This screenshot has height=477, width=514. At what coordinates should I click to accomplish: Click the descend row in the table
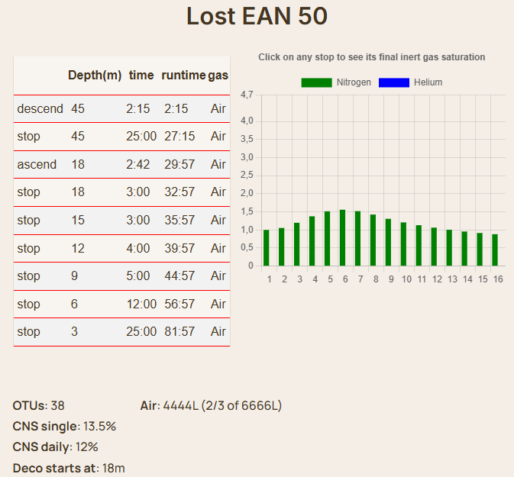121,109
